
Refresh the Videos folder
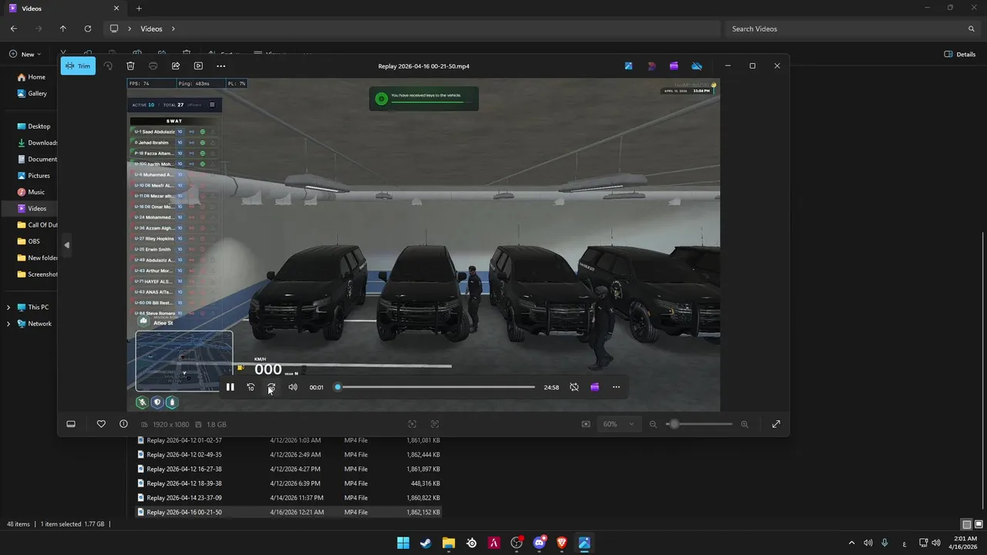click(x=88, y=29)
